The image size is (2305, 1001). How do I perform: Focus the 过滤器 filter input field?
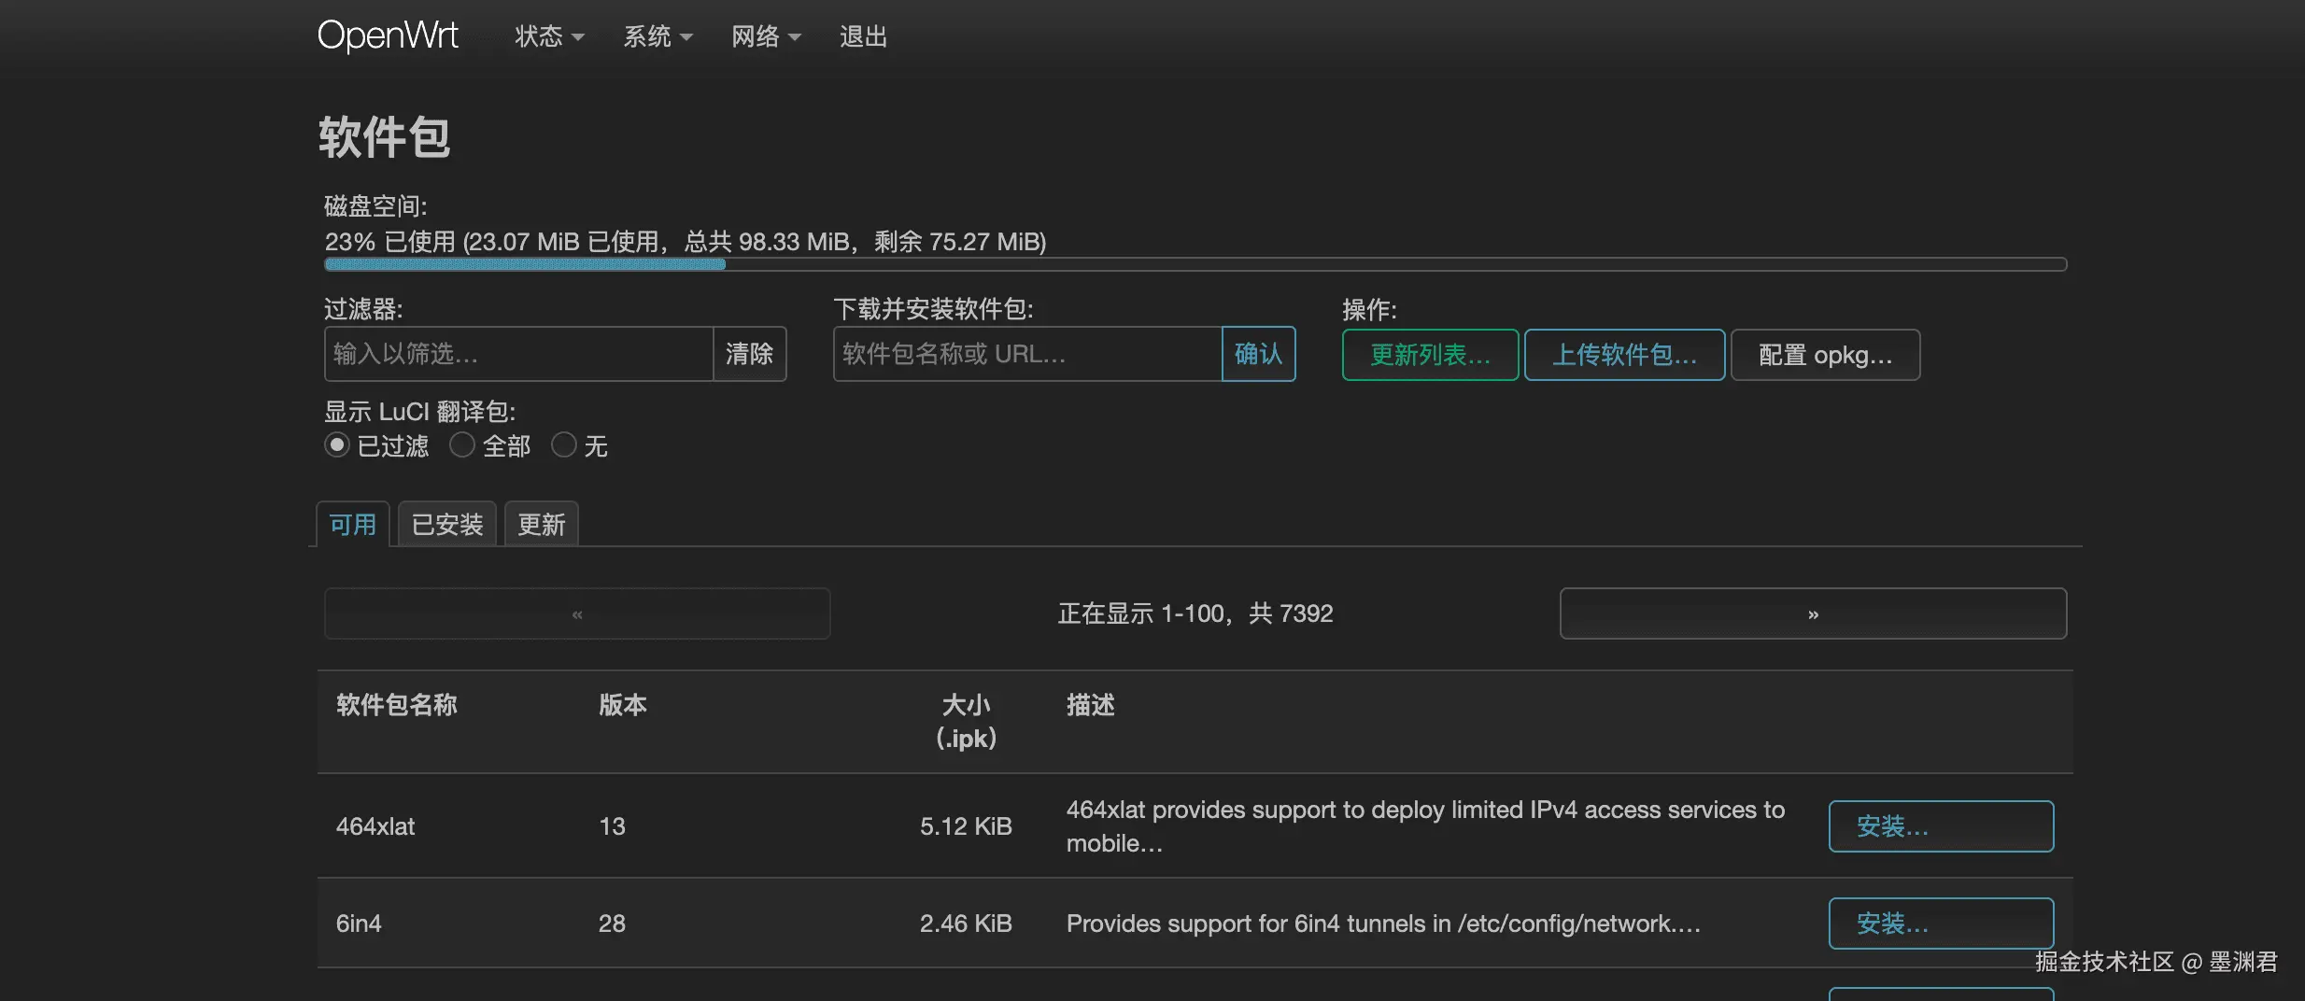519,354
